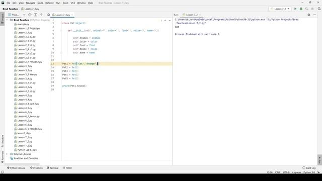Close the Lesson 7_2 run tab
This screenshot has width=322, height=181.
pyautogui.click(x=200, y=15)
